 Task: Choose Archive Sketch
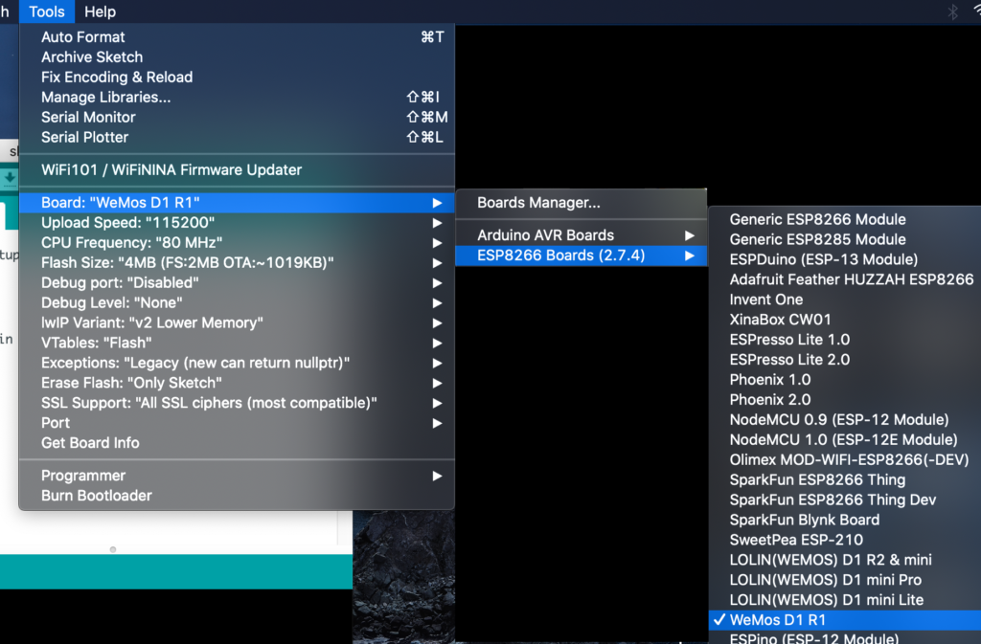pyautogui.click(x=238, y=56)
